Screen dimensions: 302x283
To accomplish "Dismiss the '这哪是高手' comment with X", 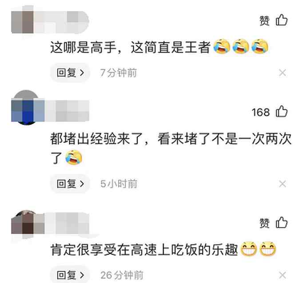I will click(x=282, y=73).
